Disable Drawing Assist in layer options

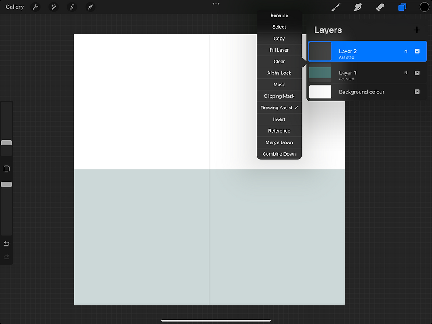tap(279, 108)
